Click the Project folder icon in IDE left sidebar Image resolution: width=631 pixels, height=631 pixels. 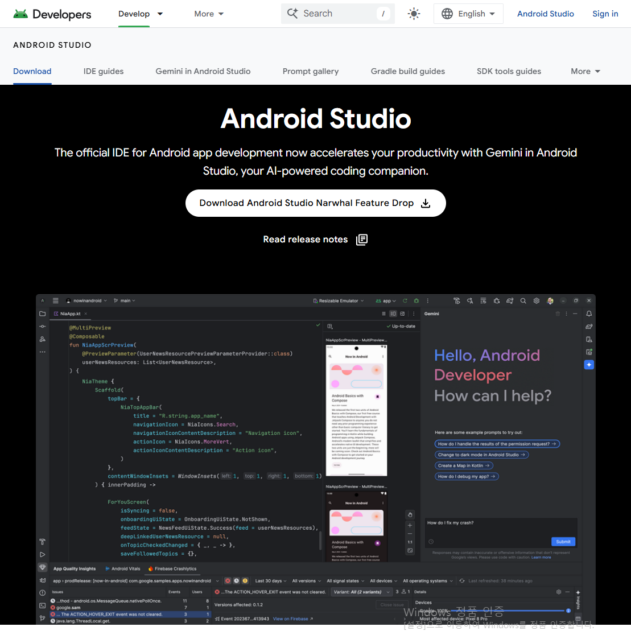[x=42, y=314]
